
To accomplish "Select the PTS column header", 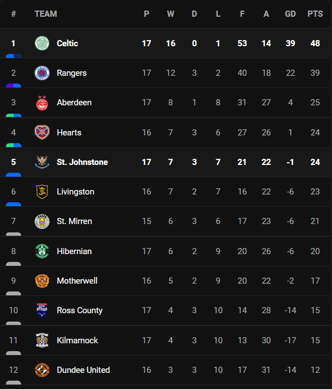I will click(x=315, y=14).
